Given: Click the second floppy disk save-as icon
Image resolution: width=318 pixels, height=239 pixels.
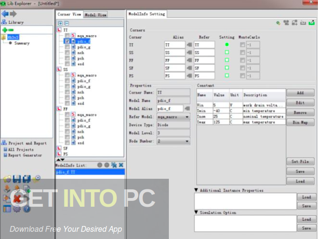Looking at the screenshot, I should click(x=26, y=179).
